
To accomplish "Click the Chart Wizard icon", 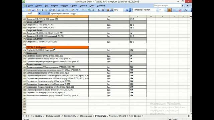I will (108, 10).
